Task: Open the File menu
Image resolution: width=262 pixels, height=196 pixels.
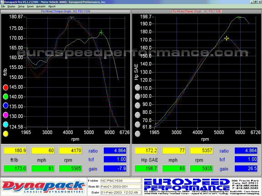Action: coord(3,6)
